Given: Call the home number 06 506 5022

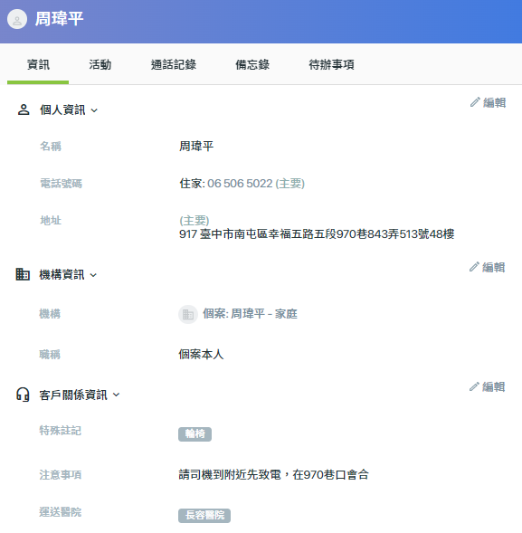Looking at the screenshot, I should coord(240,184).
